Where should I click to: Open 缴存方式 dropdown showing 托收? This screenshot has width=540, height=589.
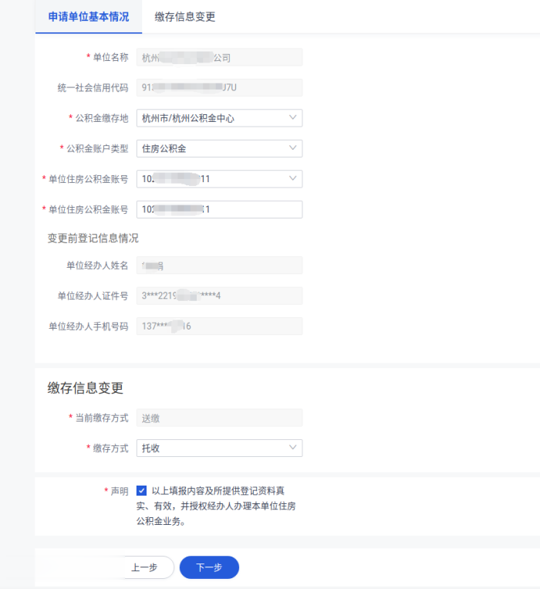coord(219,449)
